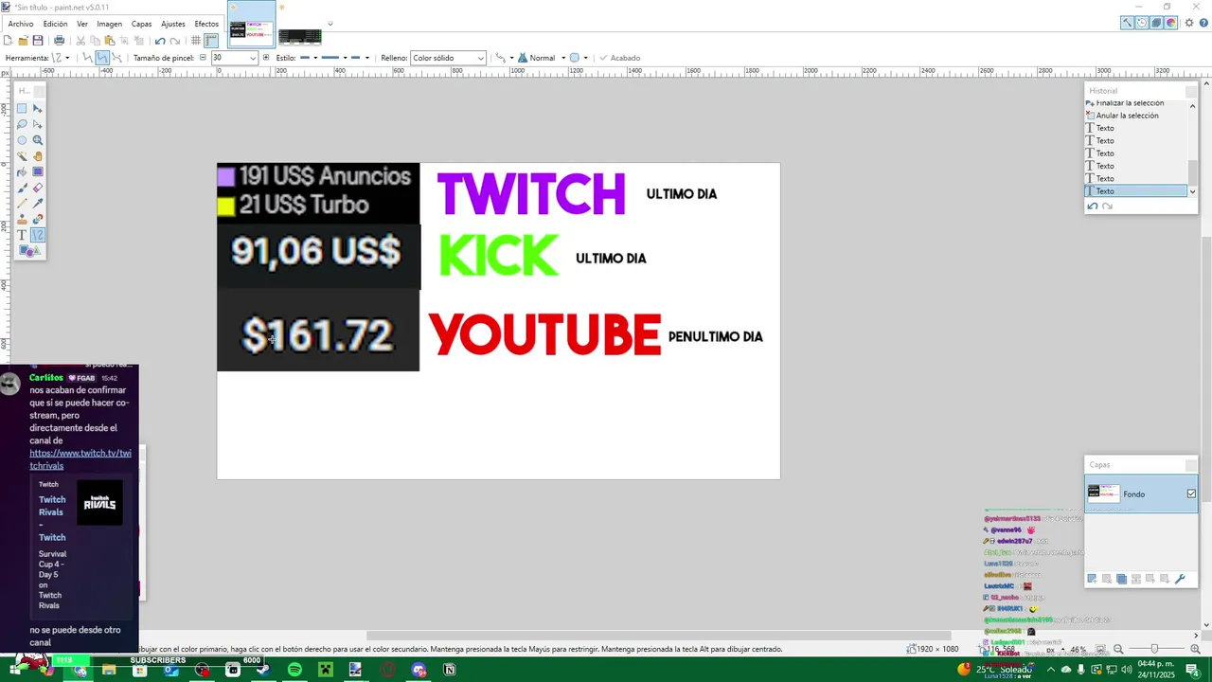Open the Capas menu
Image resolution: width=1212 pixels, height=682 pixels.
pos(141,24)
